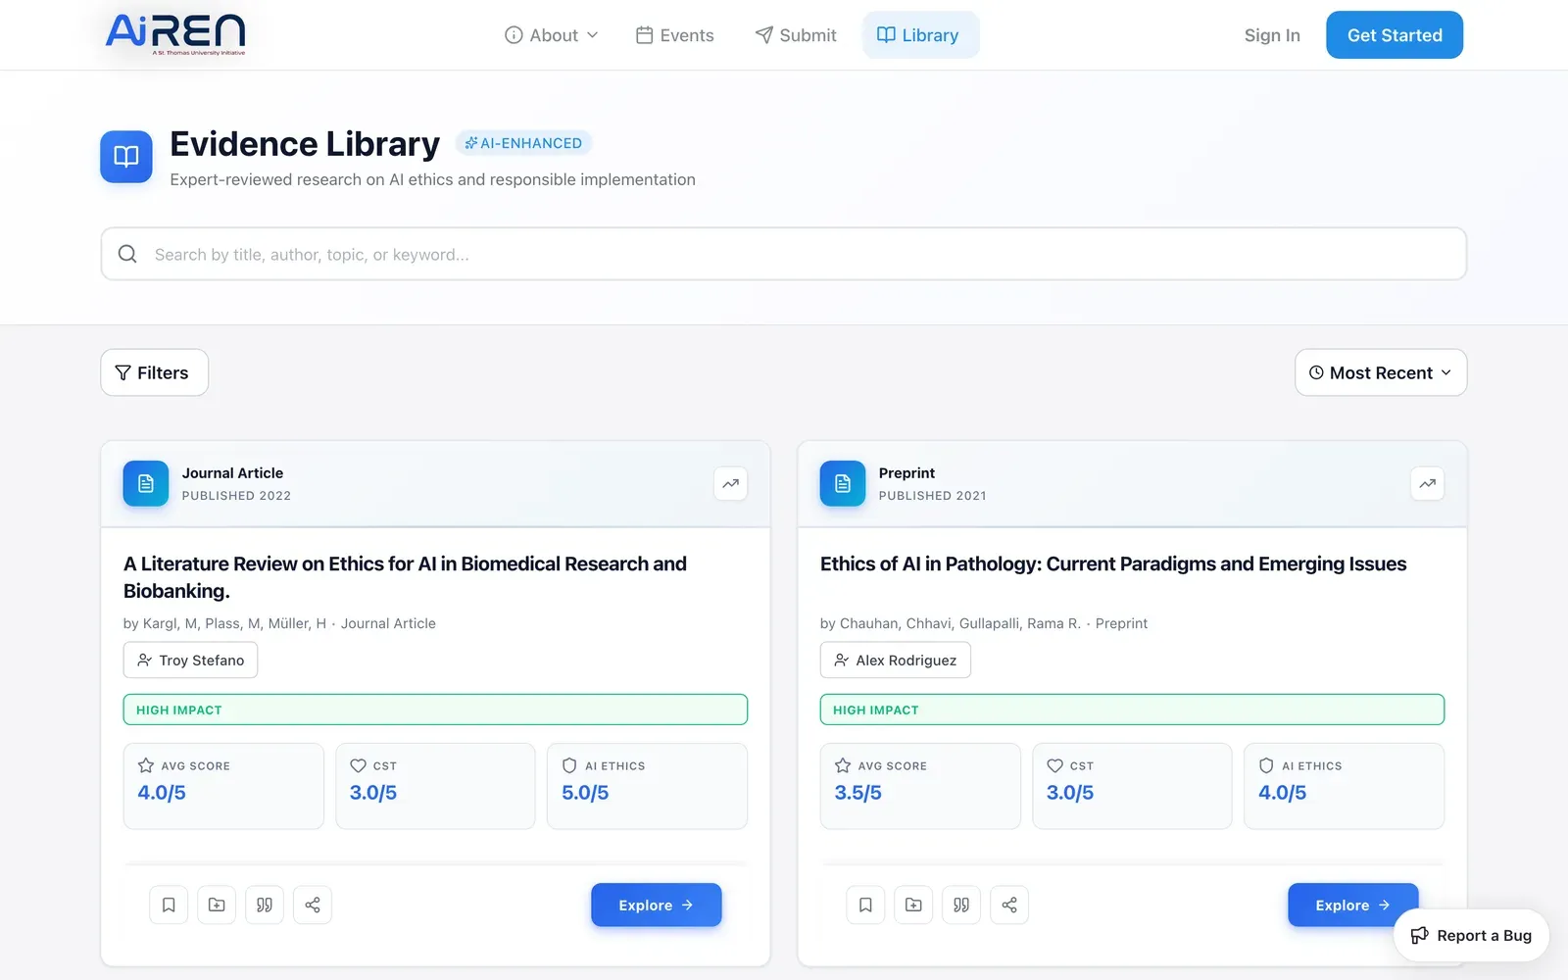Click the trending icon on Preprint card
Viewport: 1568px width, 980px height.
point(1428,483)
